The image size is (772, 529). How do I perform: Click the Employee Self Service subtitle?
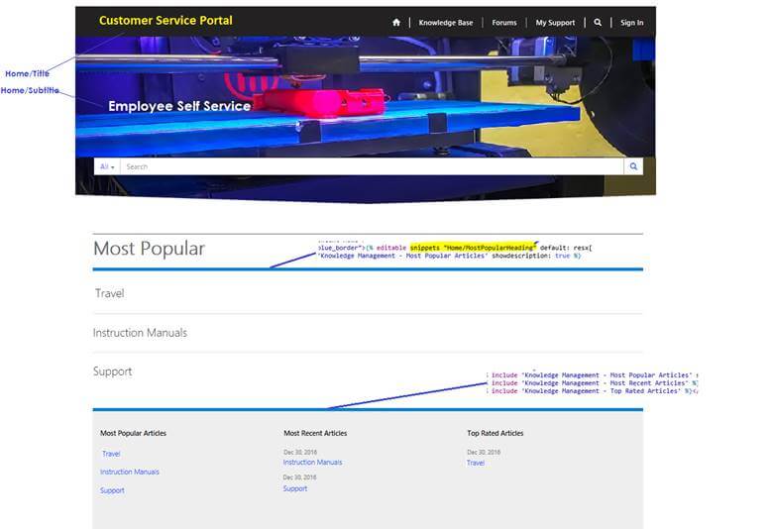[x=179, y=106]
